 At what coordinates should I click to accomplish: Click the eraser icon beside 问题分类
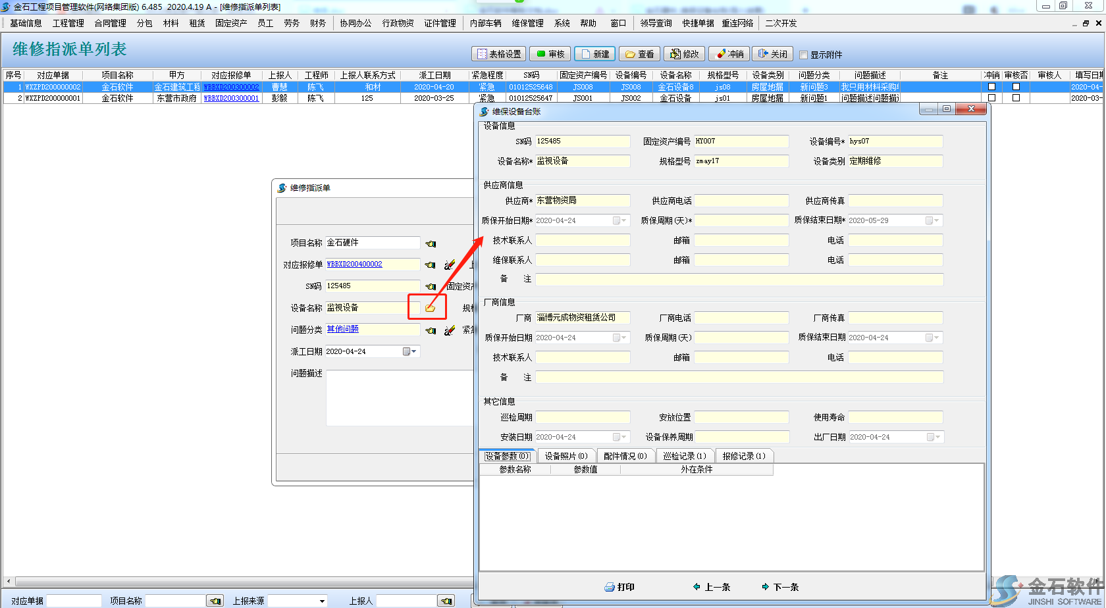450,330
